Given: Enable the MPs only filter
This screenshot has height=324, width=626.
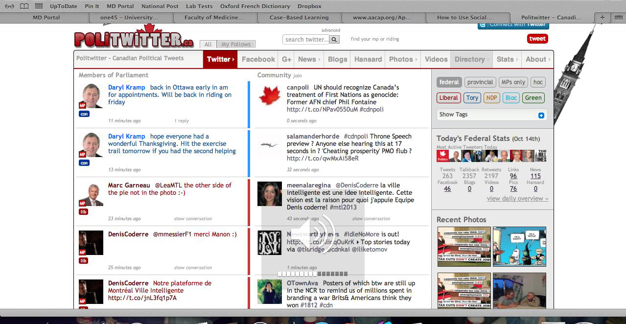Looking at the screenshot, I should [513, 82].
